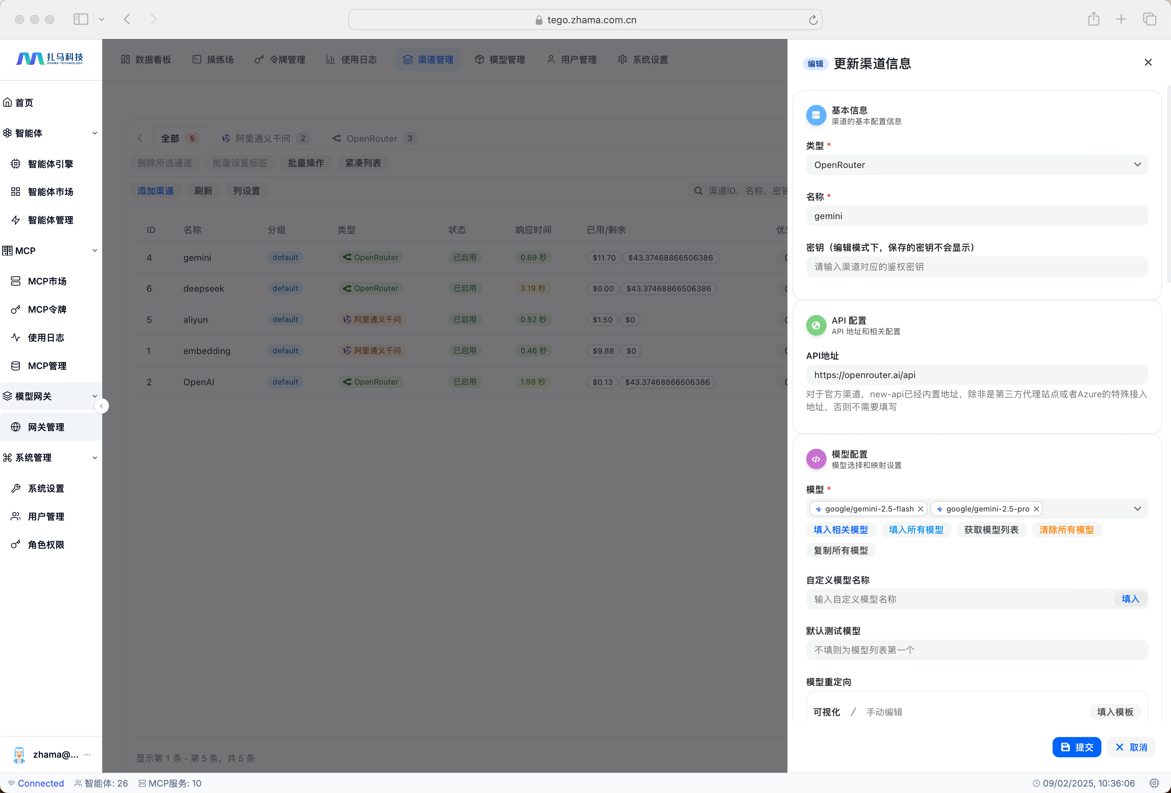Viewport: 1171px width, 793px height.
Task: Collapse the 智能体 sidebar section
Action: click(94, 133)
